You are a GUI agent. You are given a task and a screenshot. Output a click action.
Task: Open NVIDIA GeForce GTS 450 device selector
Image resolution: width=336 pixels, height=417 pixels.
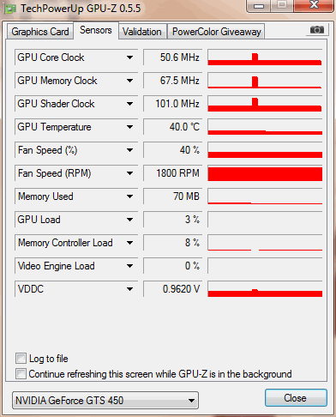tap(105, 400)
